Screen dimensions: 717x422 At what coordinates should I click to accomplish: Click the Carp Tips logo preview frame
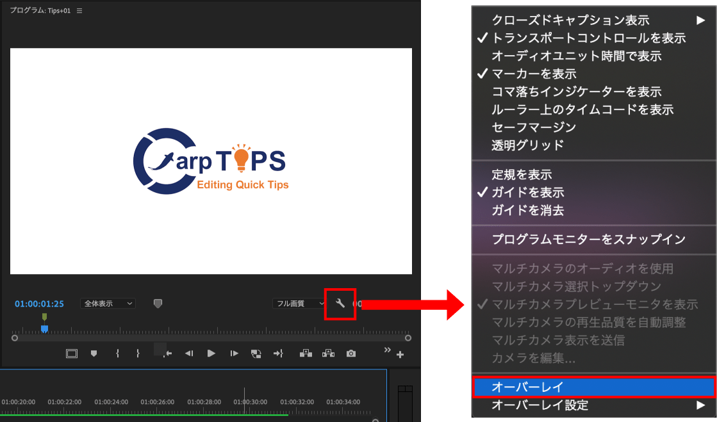tap(211, 161)
